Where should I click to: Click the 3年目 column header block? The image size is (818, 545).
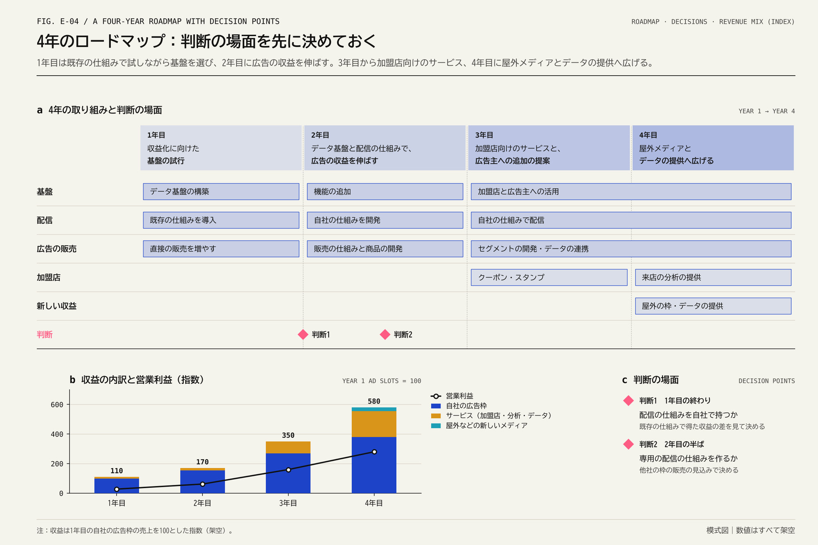tap(549, 148)
